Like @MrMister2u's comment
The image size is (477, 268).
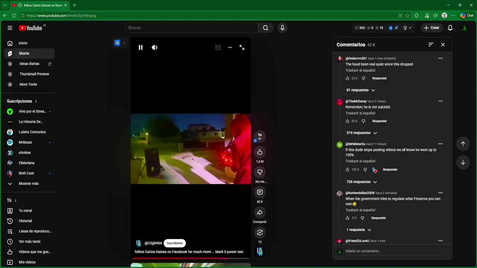point(347,170)
